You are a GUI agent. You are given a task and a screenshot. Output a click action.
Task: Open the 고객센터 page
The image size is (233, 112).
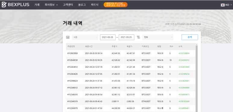pos(68,5)
